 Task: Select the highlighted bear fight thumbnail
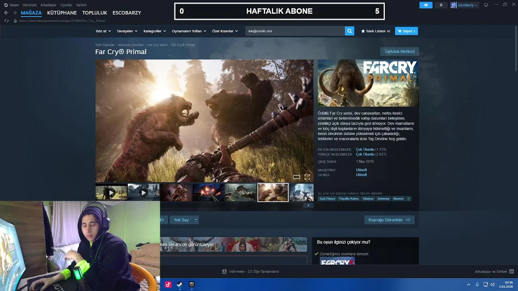(273, 193)
